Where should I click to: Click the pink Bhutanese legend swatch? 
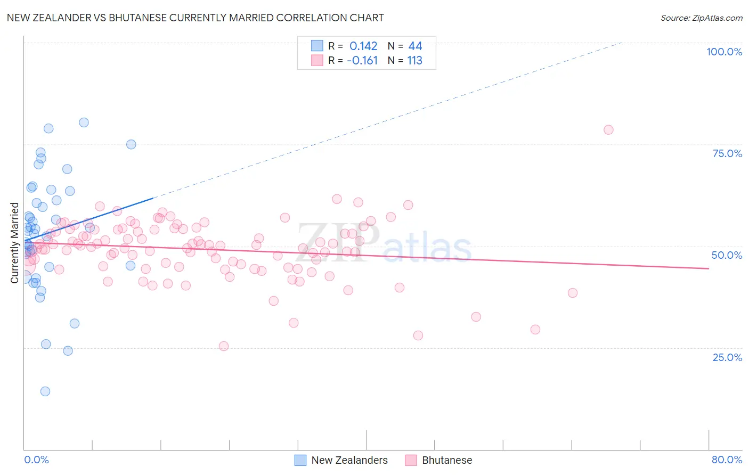click(411, 460)
